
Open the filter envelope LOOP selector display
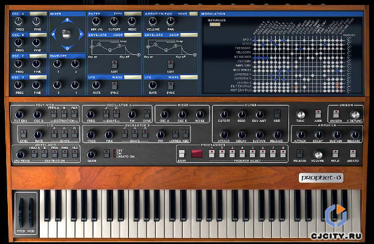[133, 35]
